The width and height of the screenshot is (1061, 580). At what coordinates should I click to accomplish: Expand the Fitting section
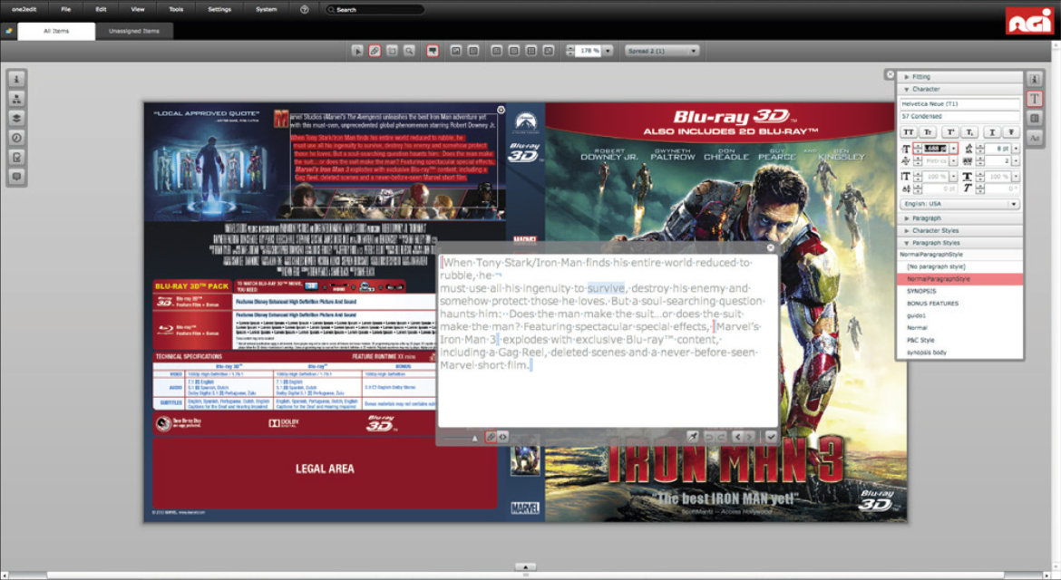959,77
